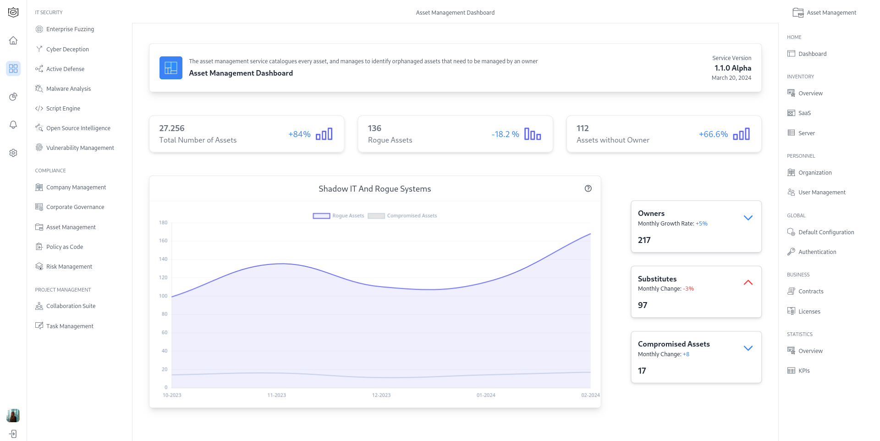This screenshot has height=441, width=880.
Task: Open Risk Management in the Compliance section
Action: coord(69,266)
